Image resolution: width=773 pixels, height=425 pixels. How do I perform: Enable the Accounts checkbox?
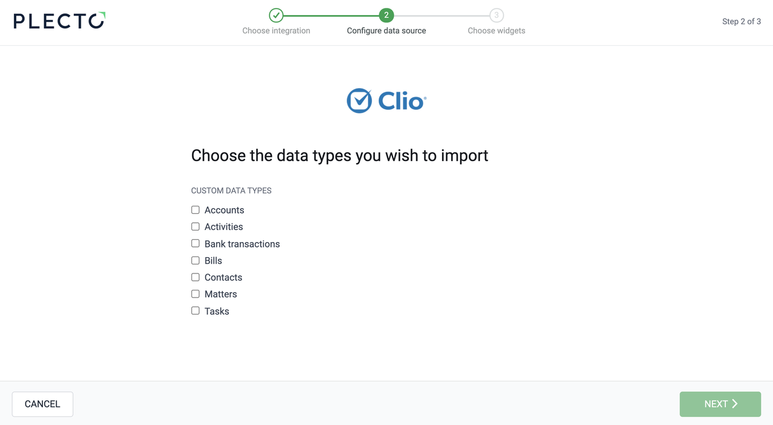tap(196, 210)
